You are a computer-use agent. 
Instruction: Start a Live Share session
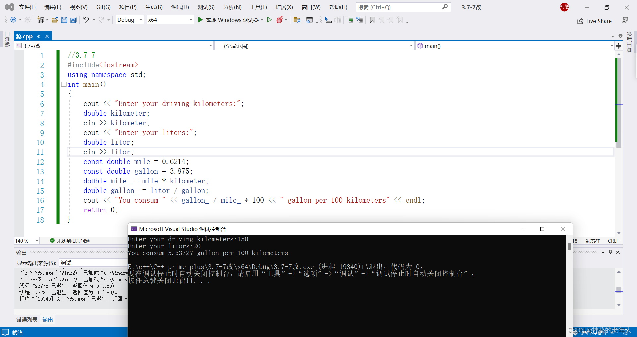[595, 21]
